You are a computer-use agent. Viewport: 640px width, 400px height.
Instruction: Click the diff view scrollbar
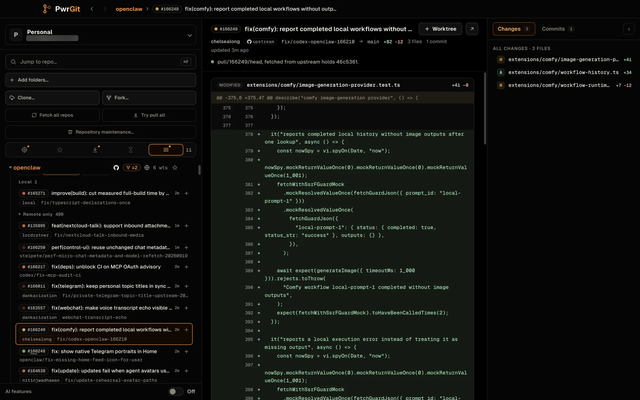[x=485, y=109]
